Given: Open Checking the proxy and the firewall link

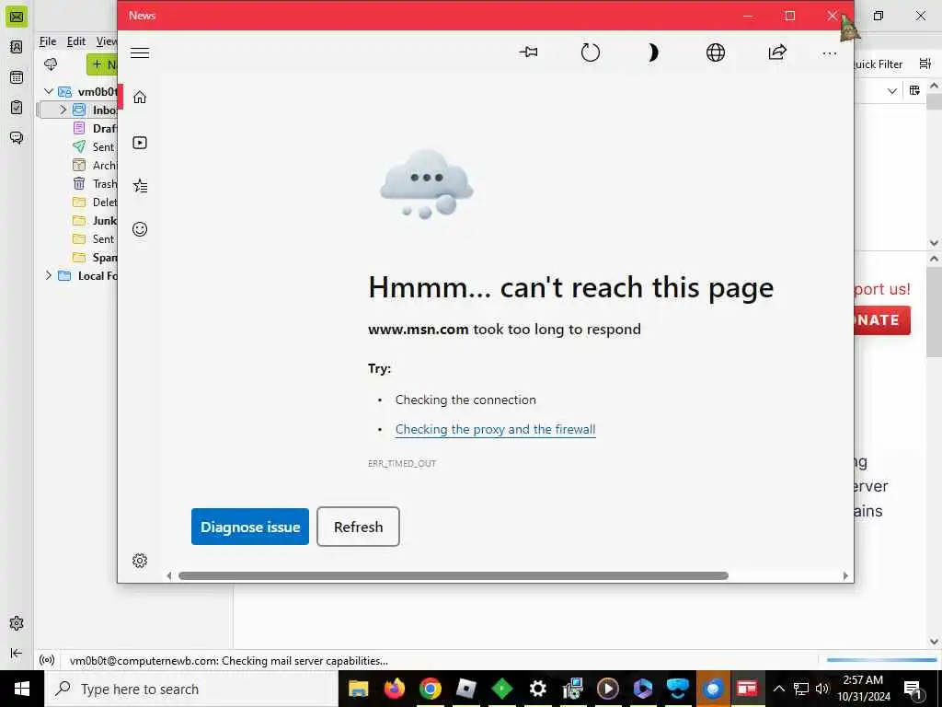Looking at the screenshot, I should (495, 429).
